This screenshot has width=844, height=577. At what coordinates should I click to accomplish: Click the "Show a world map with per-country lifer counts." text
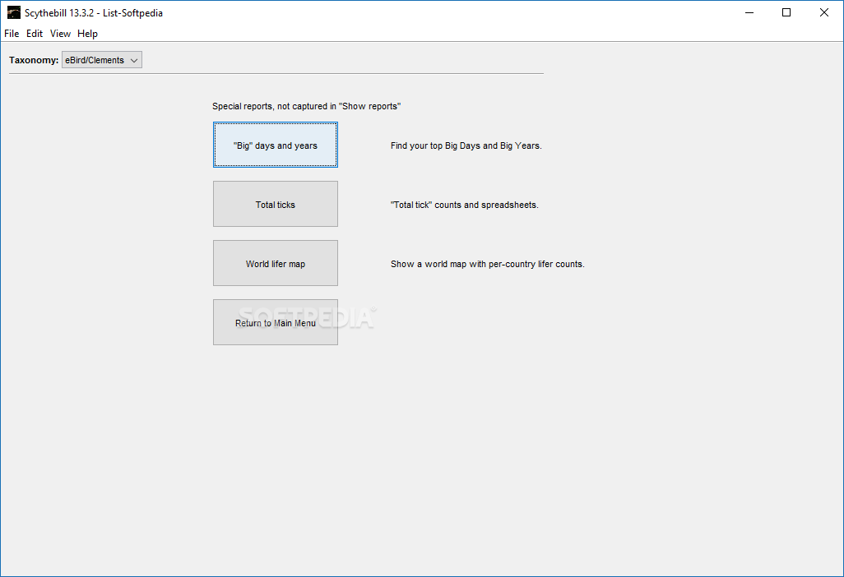point(488,264)
